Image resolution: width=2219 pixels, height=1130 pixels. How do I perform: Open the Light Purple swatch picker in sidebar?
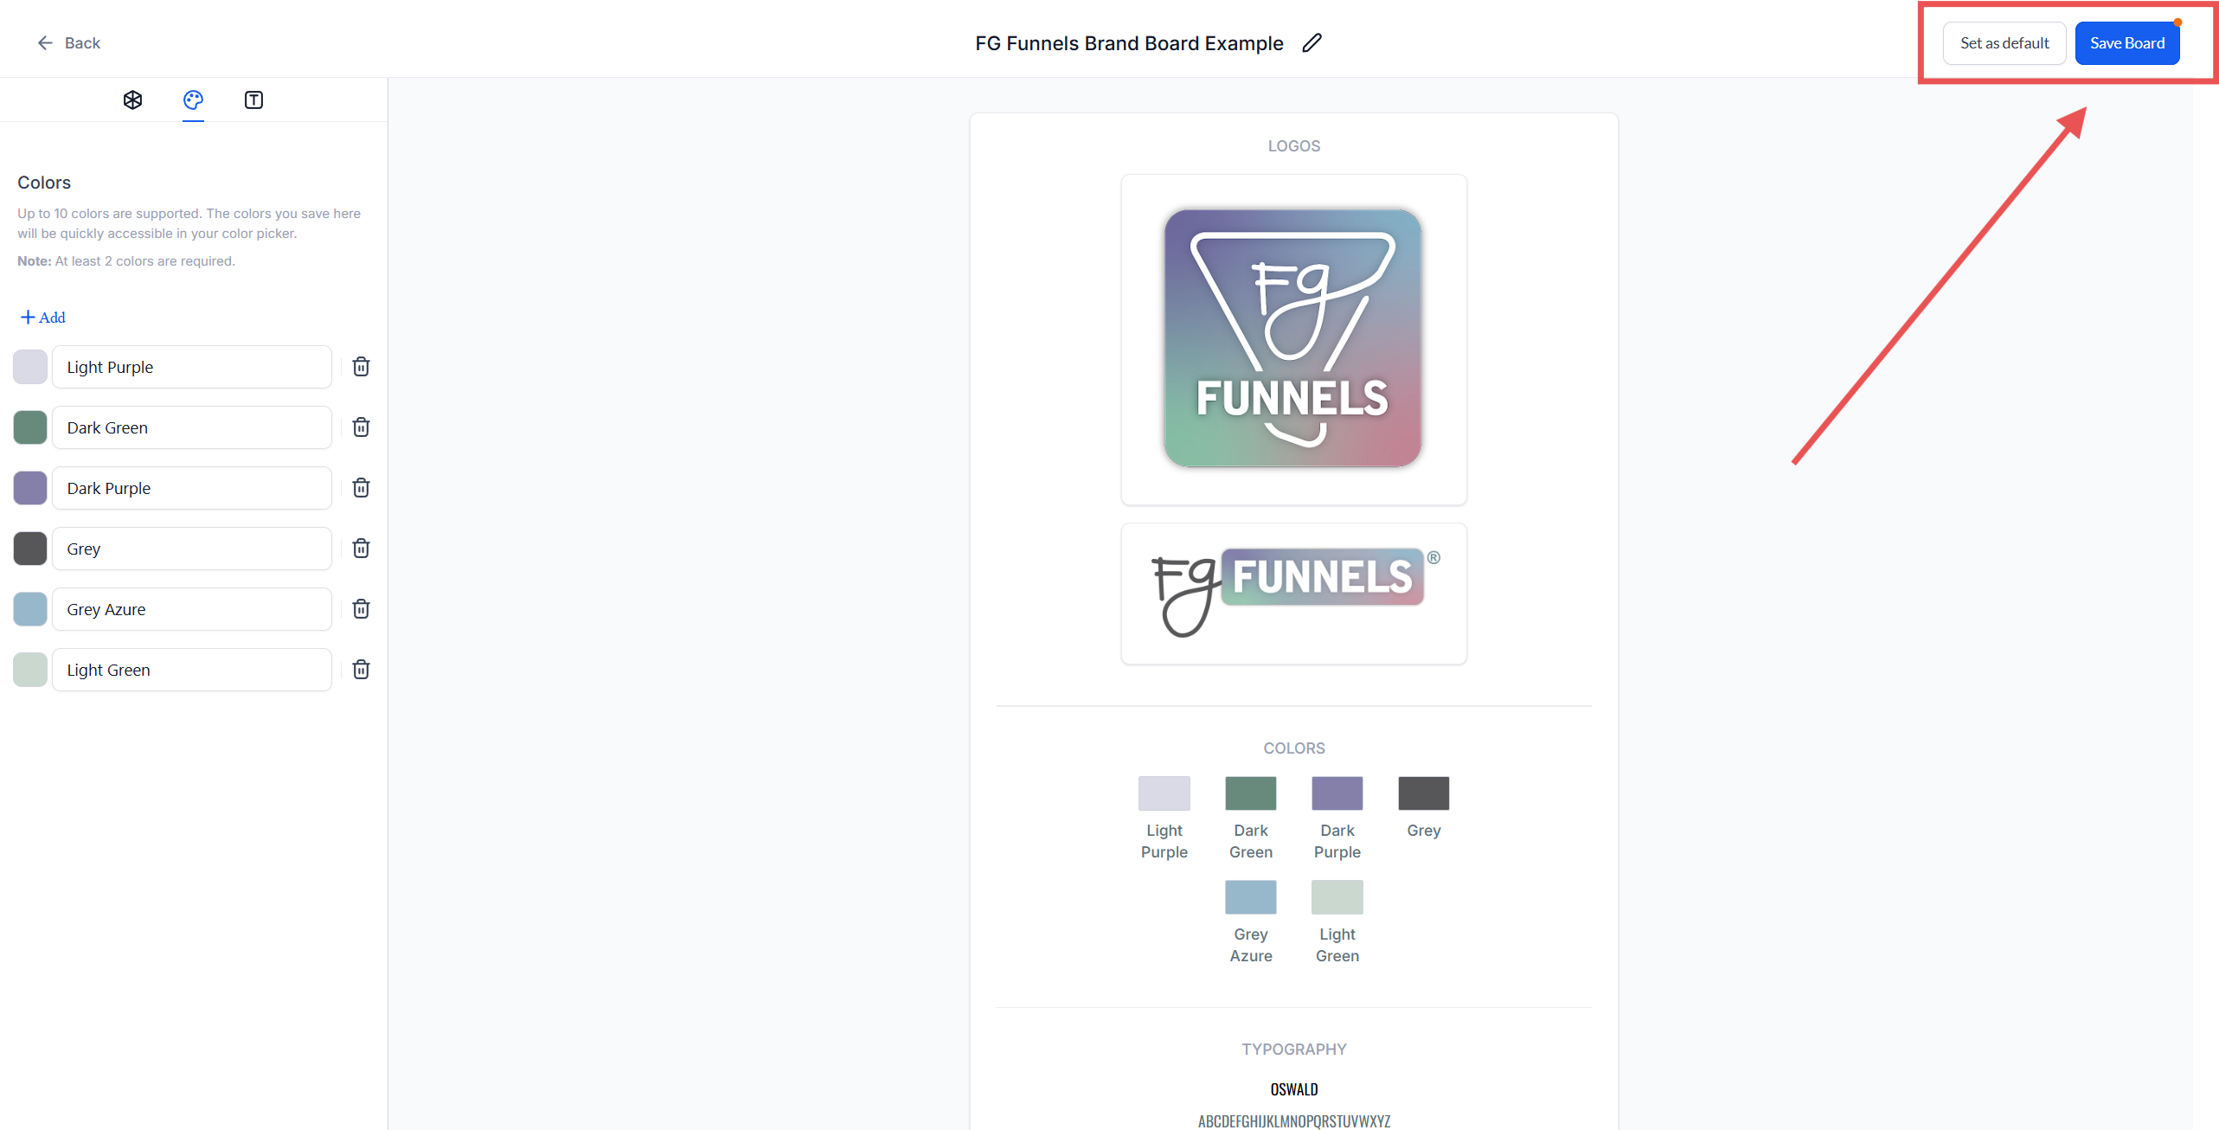click(30, 367)
